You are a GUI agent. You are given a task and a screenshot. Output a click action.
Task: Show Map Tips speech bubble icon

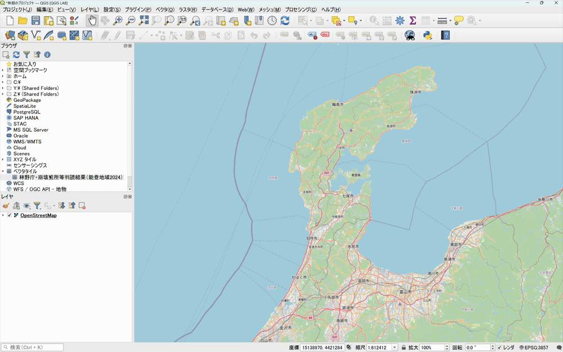[x=459, y=21]
